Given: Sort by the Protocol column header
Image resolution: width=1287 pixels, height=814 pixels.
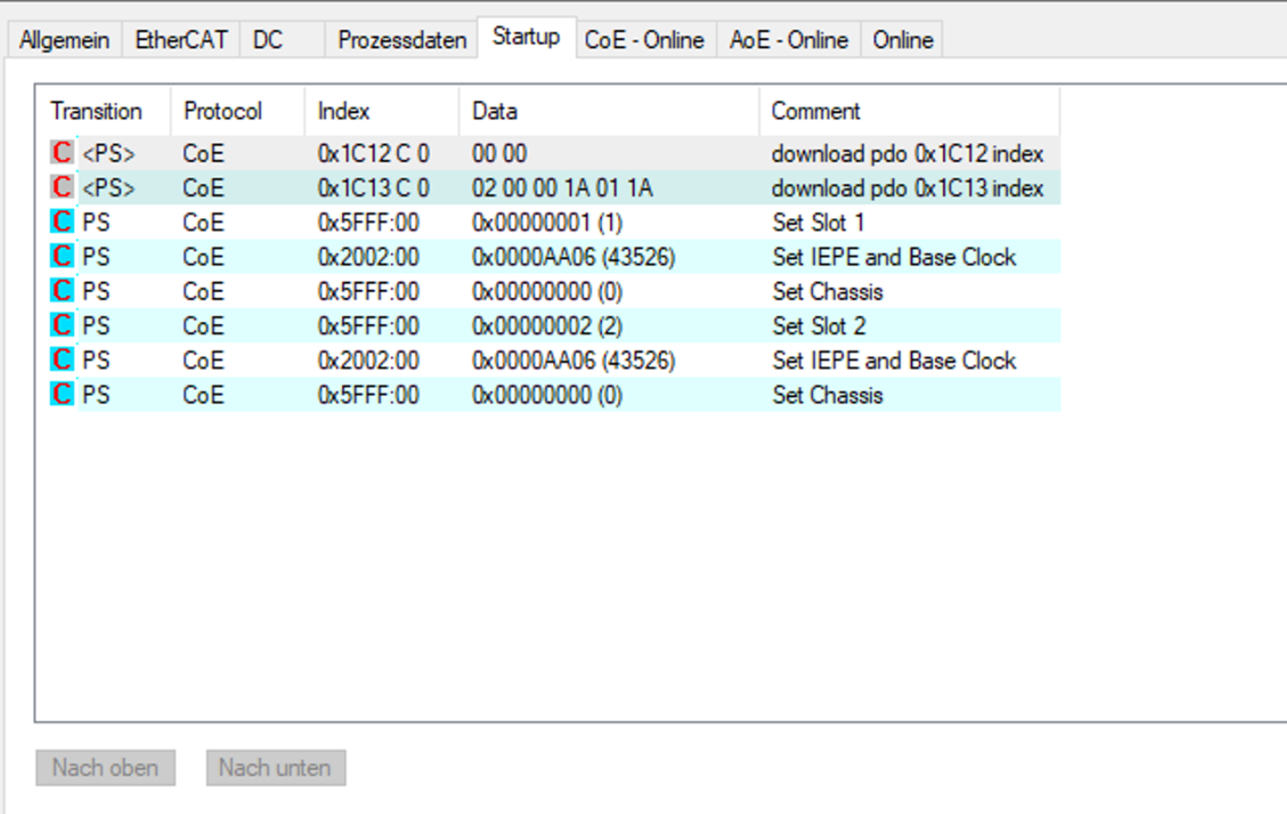Looking at the screenshot, I should tap(237, 111).
